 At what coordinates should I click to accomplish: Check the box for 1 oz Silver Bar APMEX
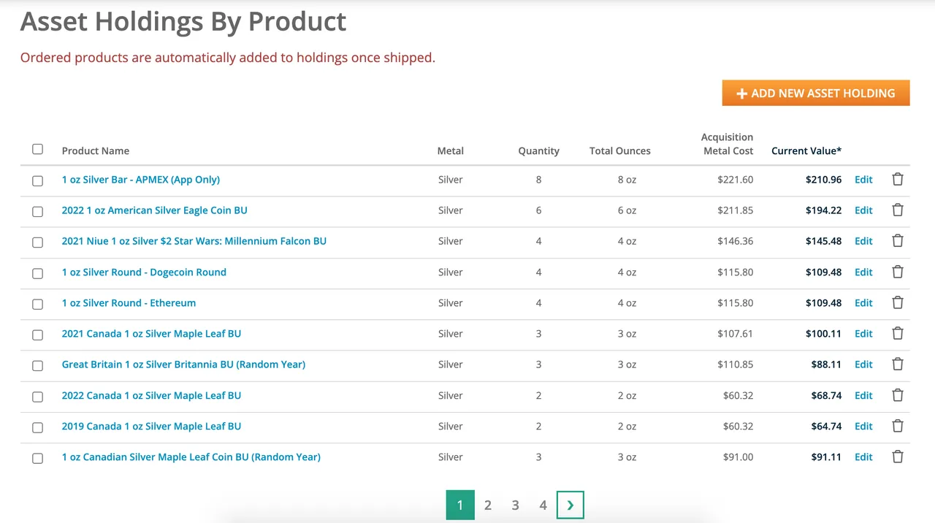[x=38, y=180]
